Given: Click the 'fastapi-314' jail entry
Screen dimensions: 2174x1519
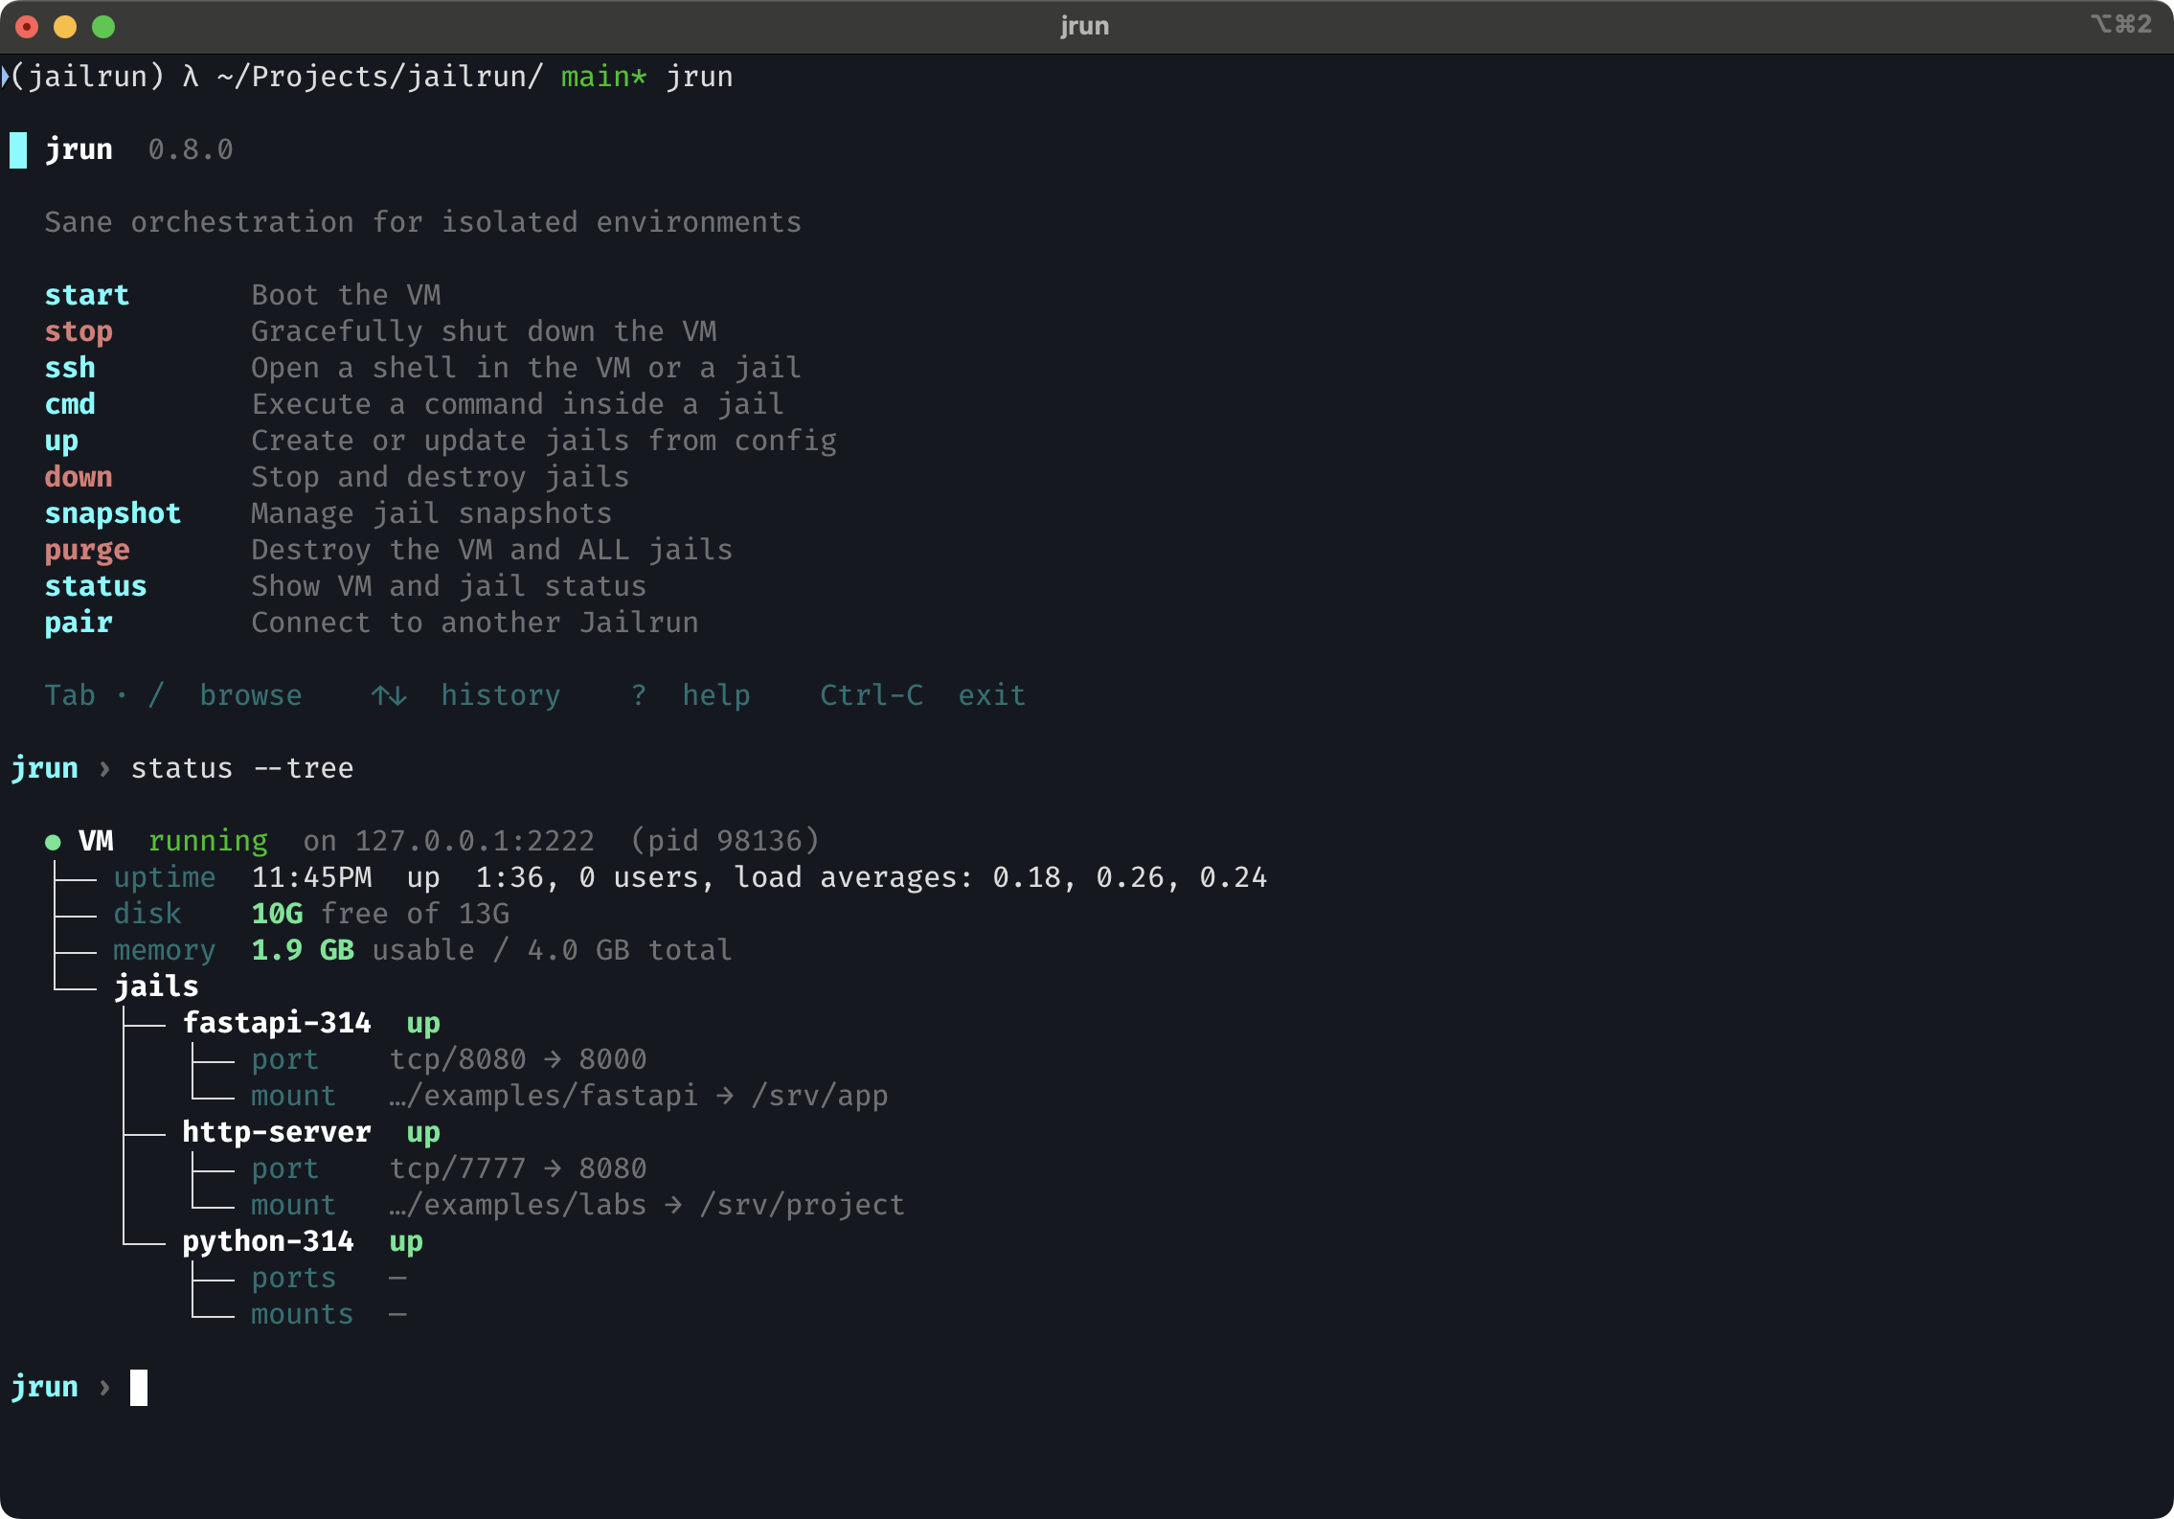Looking at the screenshot, I should (x=277, y=1023).
